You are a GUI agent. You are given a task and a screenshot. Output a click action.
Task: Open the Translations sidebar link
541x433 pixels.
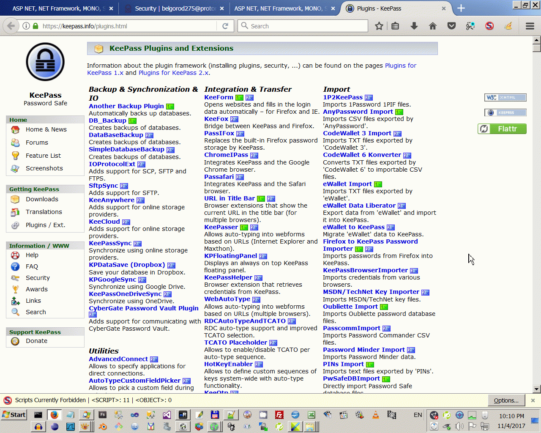tap(44, 212)
